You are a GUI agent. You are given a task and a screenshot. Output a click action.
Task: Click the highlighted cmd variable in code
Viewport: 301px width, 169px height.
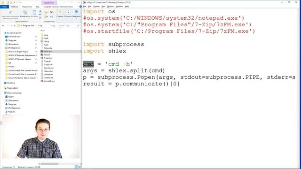(x=88, y=64)
